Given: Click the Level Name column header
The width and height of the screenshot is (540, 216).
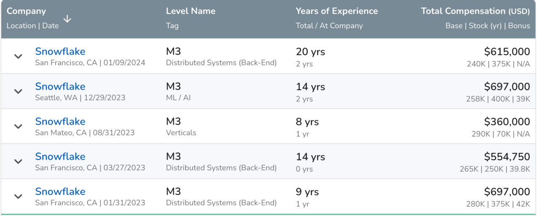Looking at the screenshot, I should click(x=191, y=11).
